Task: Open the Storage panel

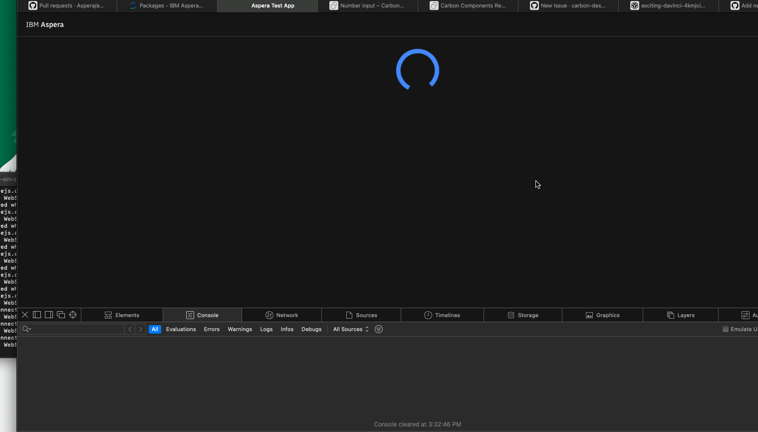Action: [x=523, y=315]
